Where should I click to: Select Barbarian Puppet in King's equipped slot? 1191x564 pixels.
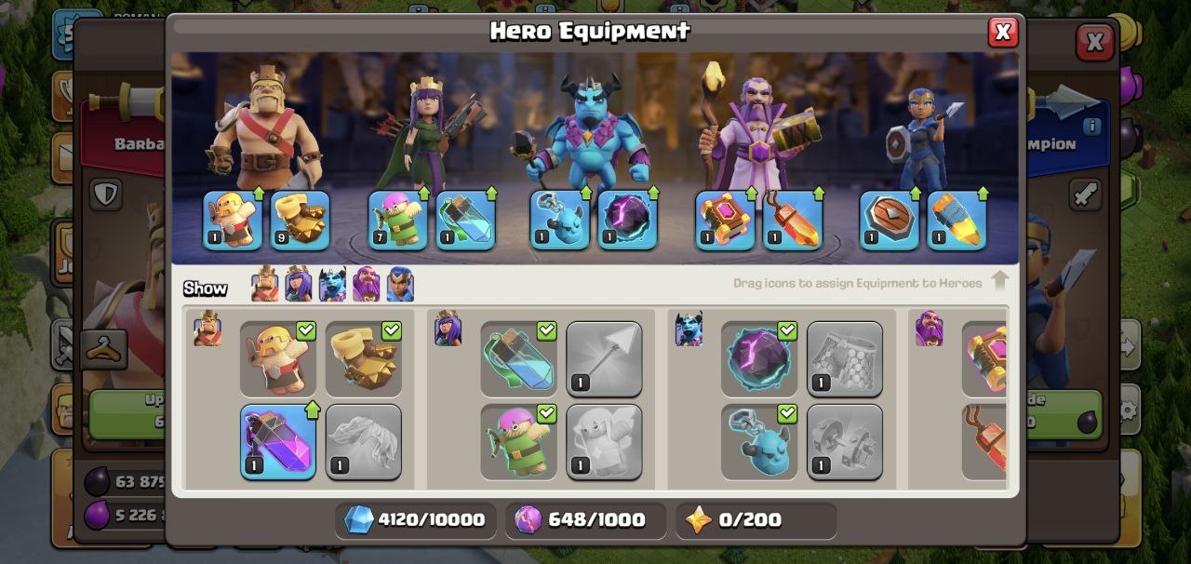pyautogui.click(x=233, y=221)
